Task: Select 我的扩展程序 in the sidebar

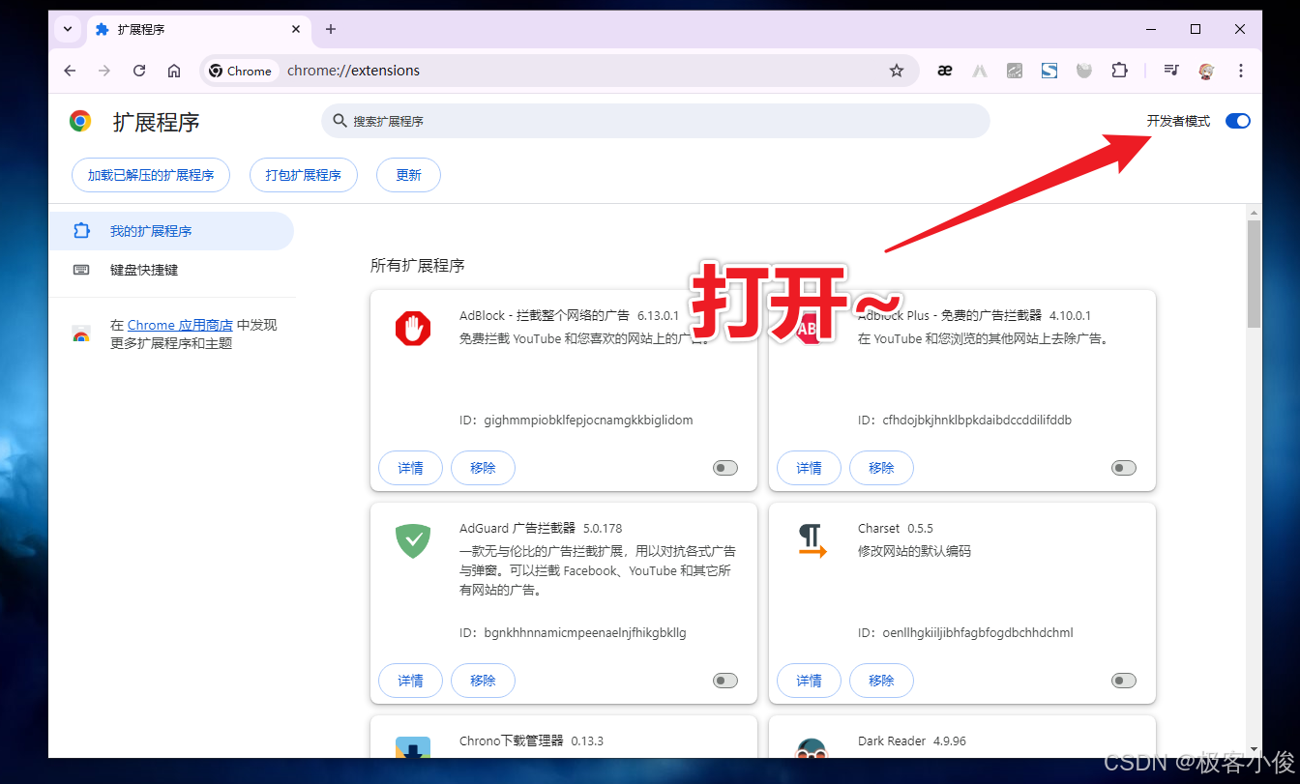Action: pos(171,231)
